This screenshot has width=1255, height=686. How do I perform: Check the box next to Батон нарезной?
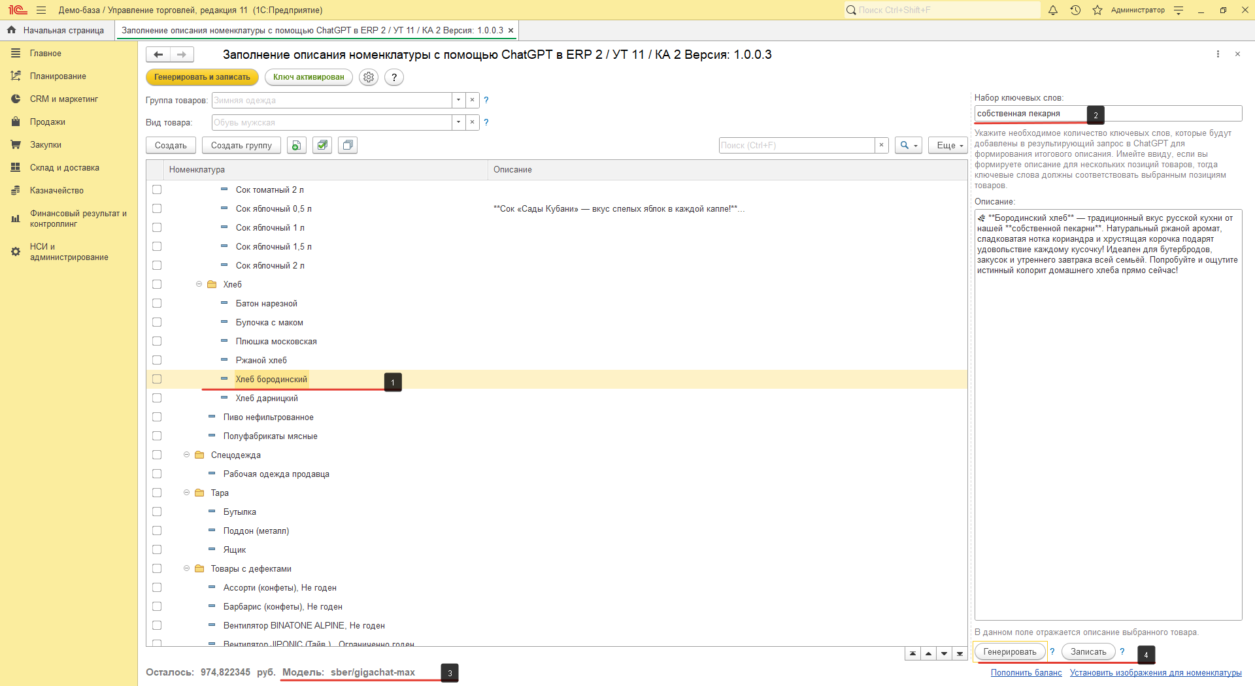pos(157,303)
